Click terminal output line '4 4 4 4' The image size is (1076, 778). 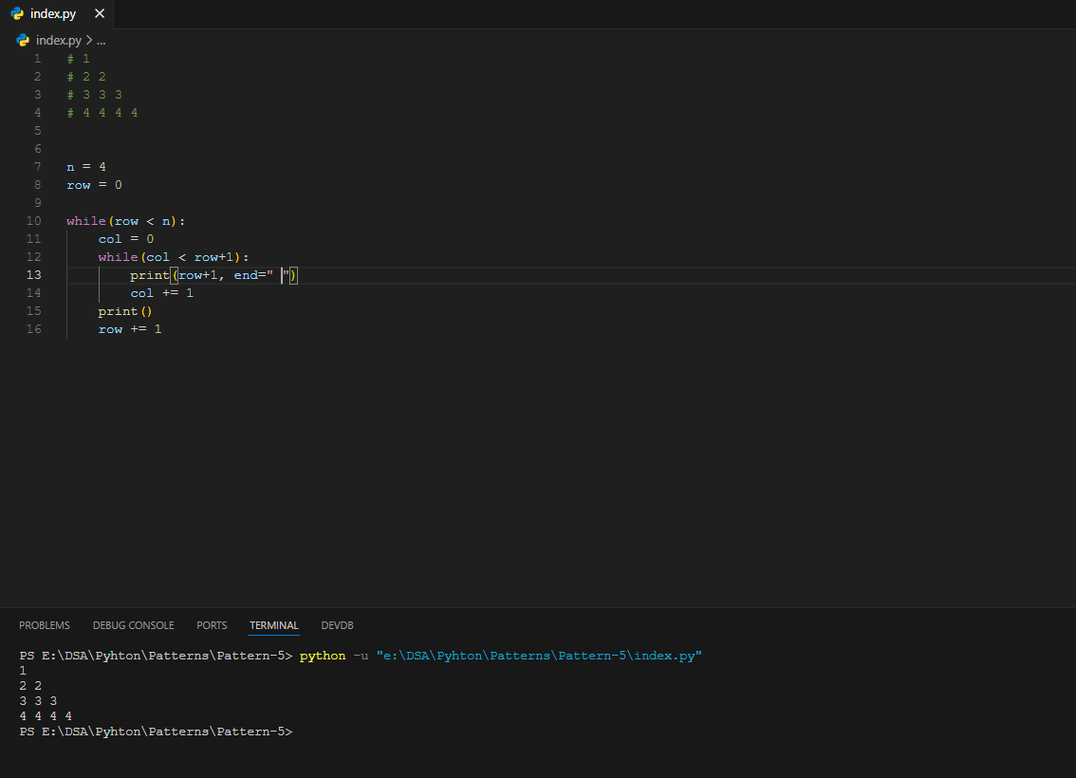(46, 716)
